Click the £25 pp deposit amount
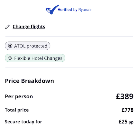This screenshot has height=128, width=138. click(x=126, y=122)
